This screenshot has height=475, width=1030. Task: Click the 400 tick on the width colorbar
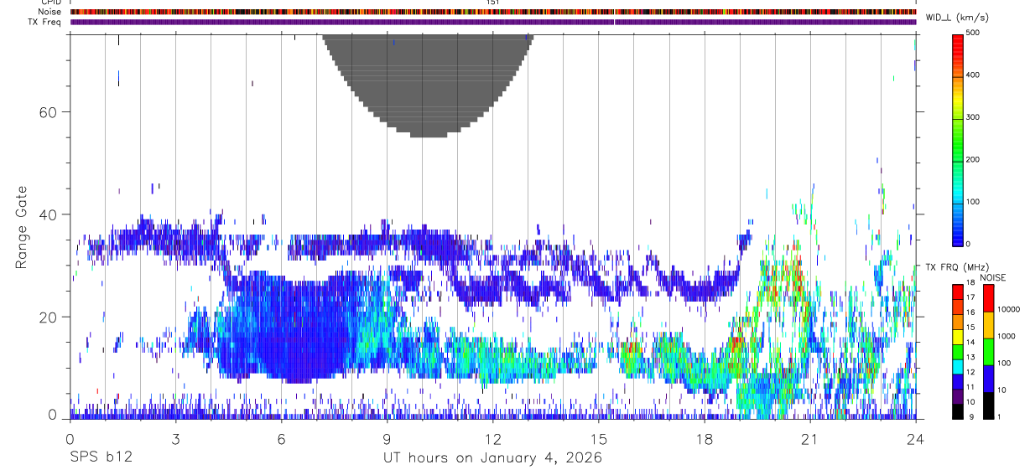(x=973, y=75)
